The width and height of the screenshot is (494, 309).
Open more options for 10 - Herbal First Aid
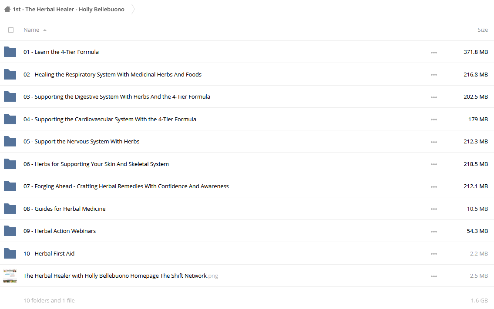(434, 254)
